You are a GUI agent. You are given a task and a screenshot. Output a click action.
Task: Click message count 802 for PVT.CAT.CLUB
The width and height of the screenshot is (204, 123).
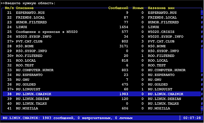(x=125, y=41)
